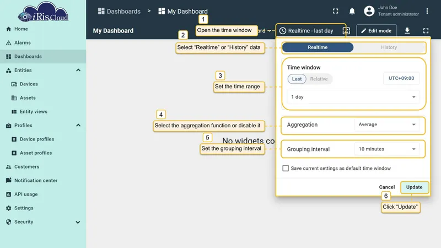Image resolution: width=441 pixels, height=248 pixels.
Task: Click the Time window heading
Action: (304, 67)
